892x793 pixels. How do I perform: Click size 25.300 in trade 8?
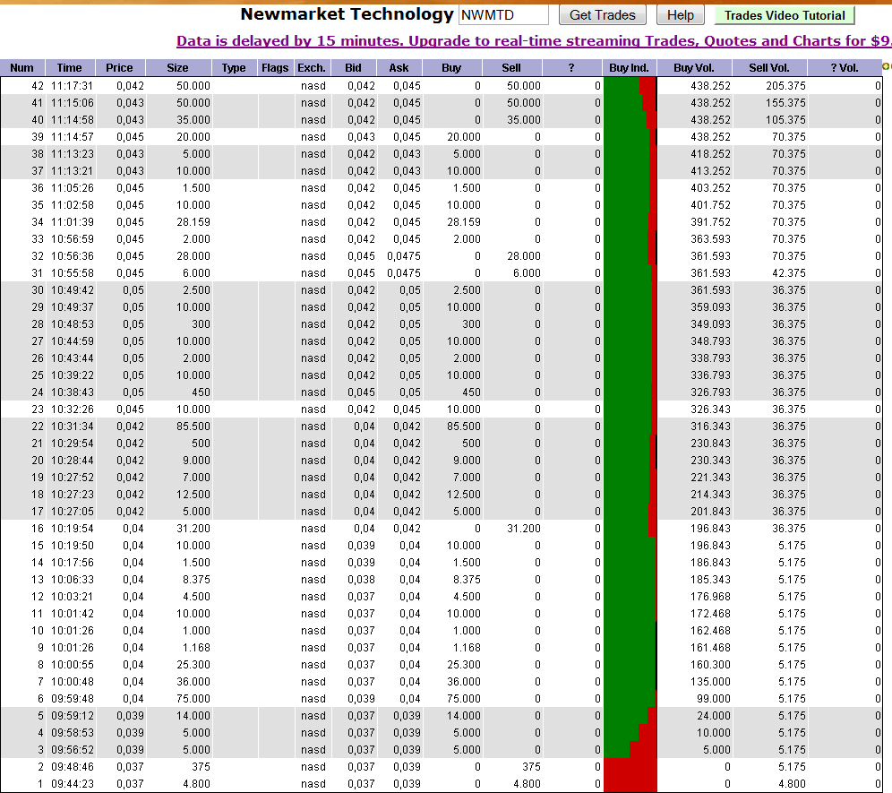193,664
